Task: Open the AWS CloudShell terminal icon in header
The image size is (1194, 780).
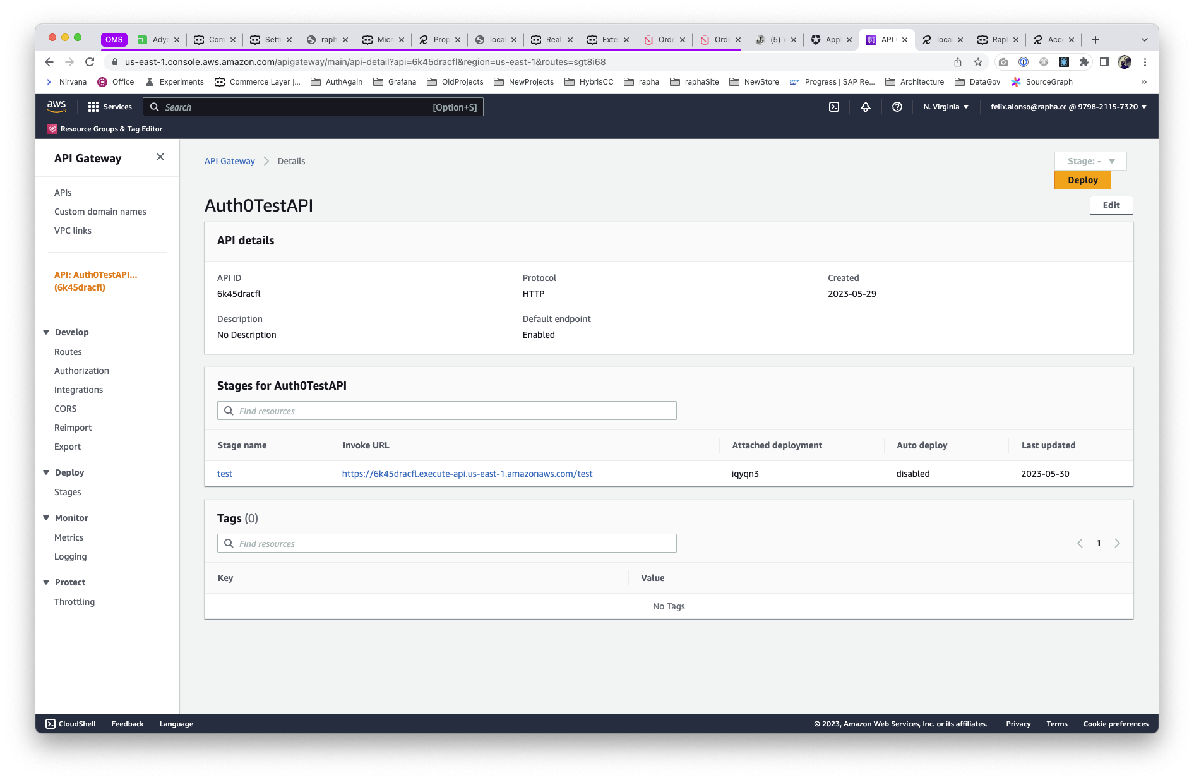Action: [x=834, y=107]
